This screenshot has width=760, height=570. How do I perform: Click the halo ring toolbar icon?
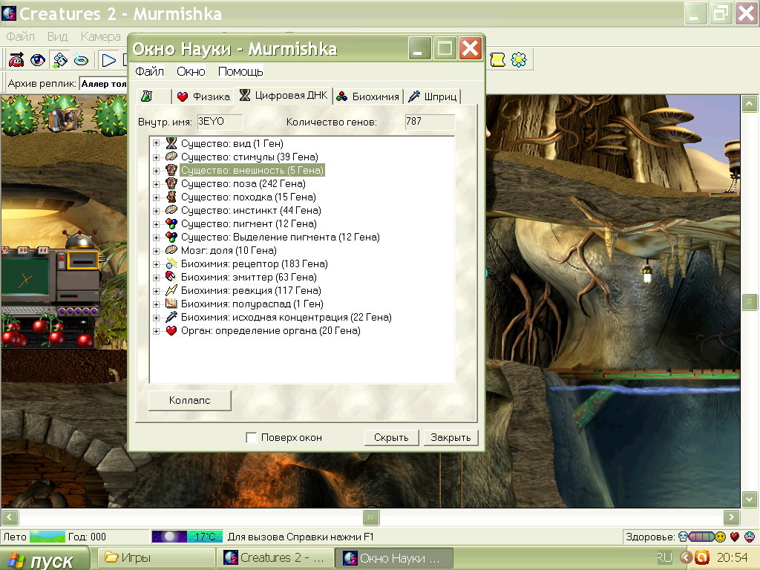(81, 59)
